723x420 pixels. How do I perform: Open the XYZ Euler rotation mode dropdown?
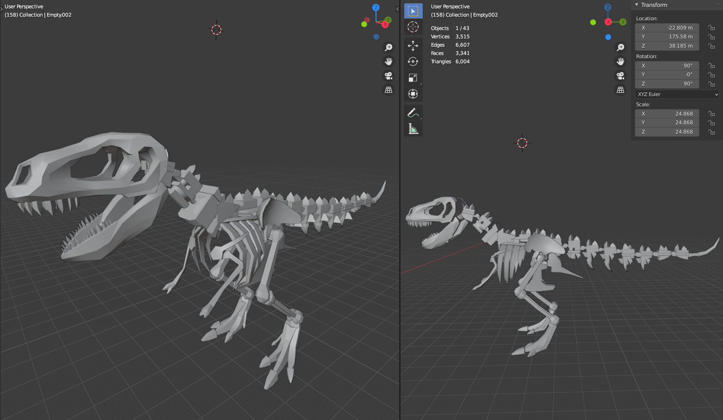click(676, 94)
